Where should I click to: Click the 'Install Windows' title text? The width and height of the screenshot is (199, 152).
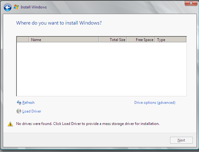(x=34, y=7)
